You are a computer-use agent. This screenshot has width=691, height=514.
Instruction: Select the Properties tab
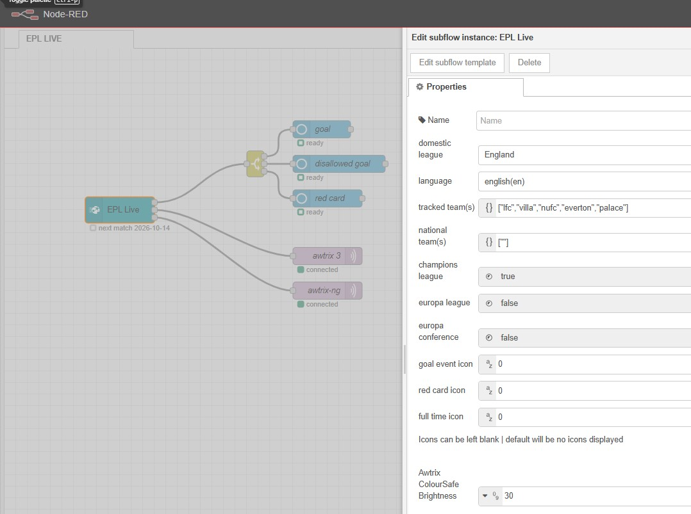click(466, 87)
